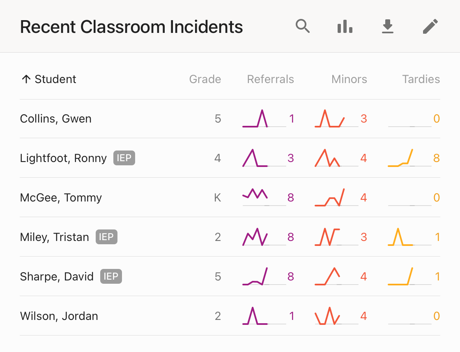Image resolution: width=460 pixels, height=352 pixels.
Task: Click IEP badge next to Miley, Tristan
Action: (106, 237)
